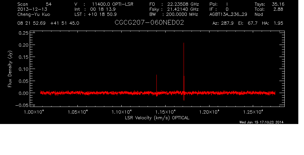The width and height of the screenshot is (304, 155).
Task: Click project ID AGBT13A_236_29
Action: (x=228, y=15)
